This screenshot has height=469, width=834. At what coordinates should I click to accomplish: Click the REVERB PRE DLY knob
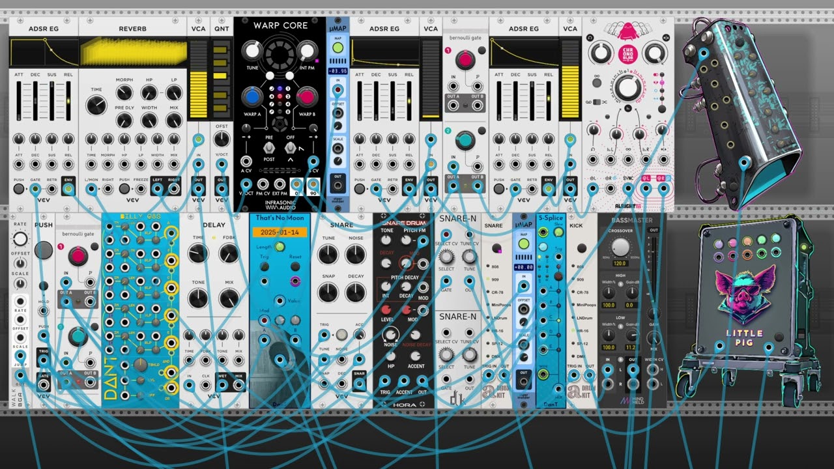click(124, 121)
